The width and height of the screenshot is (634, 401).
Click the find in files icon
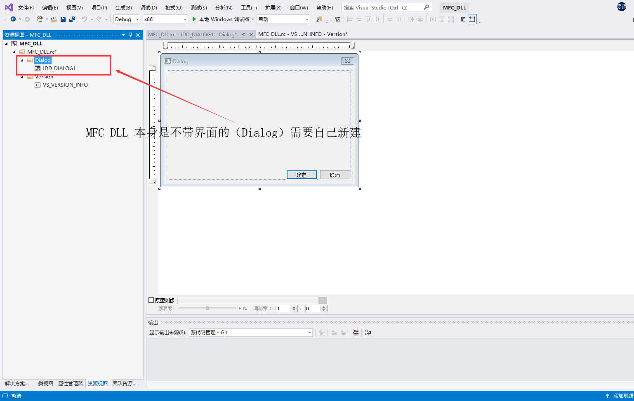[x=319, y=19]
